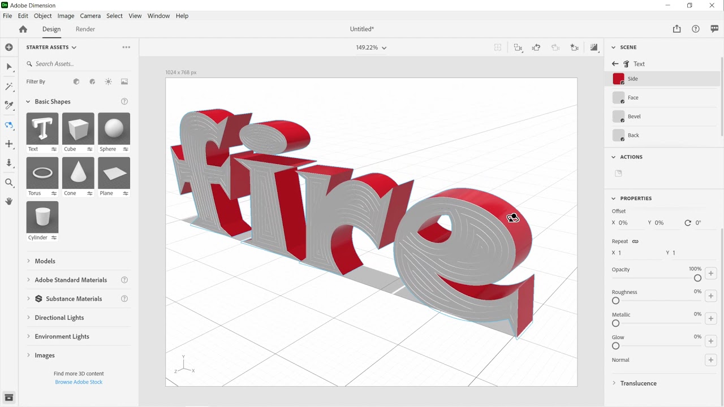Open the Starter Assets more options ellipsis
The width and height of the screenshot is (724, 407).
(x=126, y=47)
